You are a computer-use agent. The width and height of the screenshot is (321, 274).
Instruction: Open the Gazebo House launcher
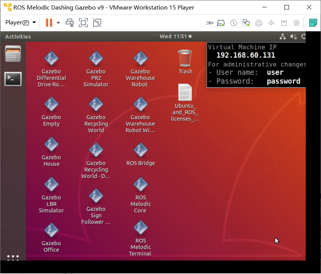pyautogui.click(x=51, y=152)
